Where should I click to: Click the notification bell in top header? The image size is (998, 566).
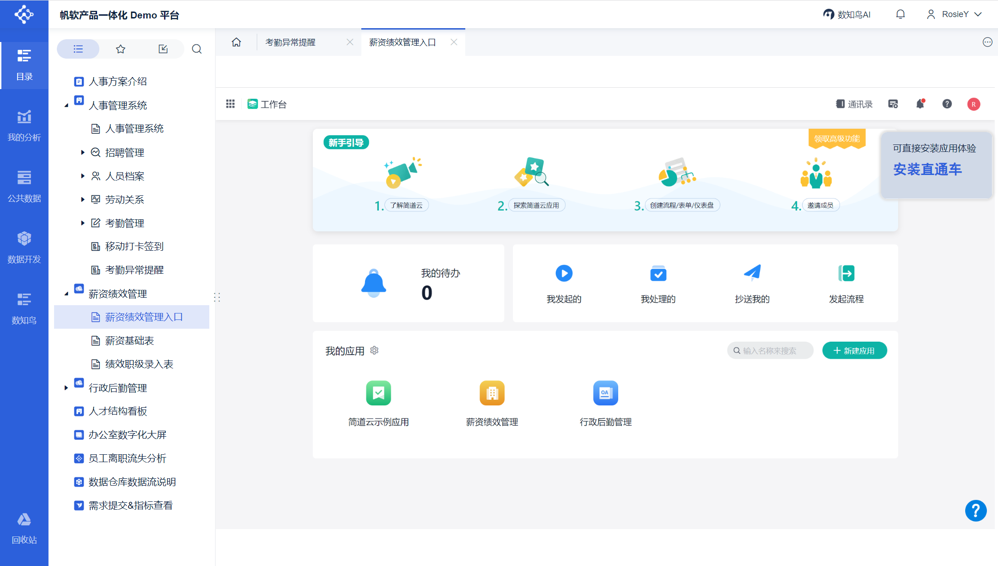pos(900,14)
